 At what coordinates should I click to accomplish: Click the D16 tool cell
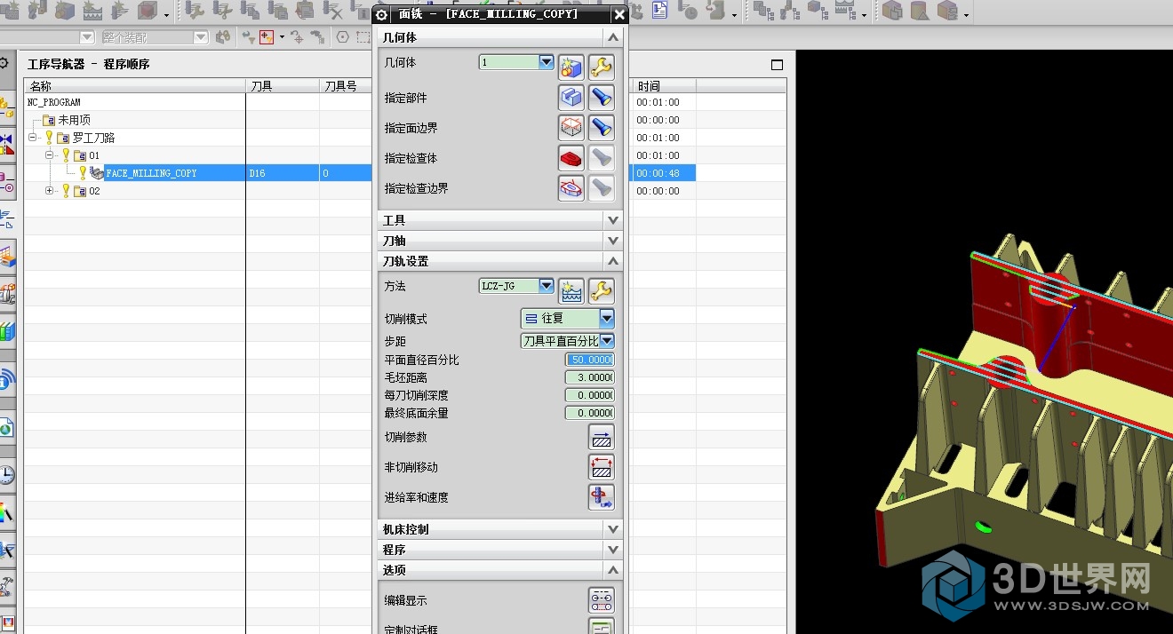click(283, 173)
